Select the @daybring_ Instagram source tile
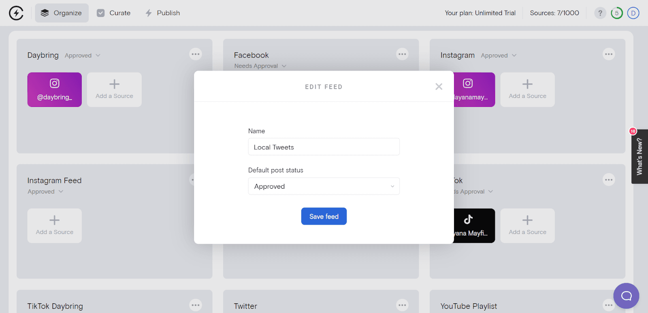 [x=55, y=89]
